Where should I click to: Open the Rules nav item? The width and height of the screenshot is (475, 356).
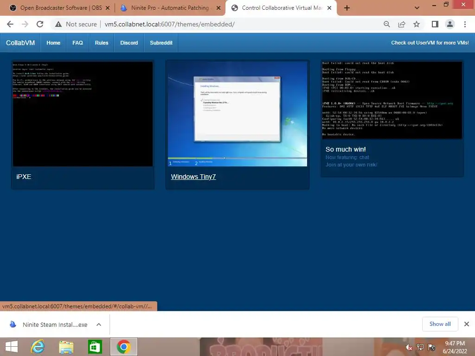tap(102, 43)
